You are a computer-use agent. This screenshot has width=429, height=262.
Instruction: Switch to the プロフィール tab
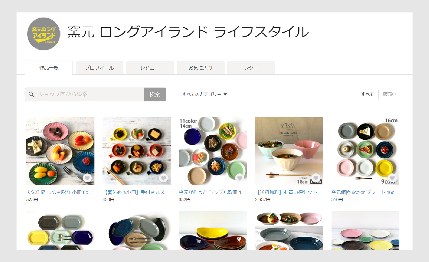tap(99, 68)
